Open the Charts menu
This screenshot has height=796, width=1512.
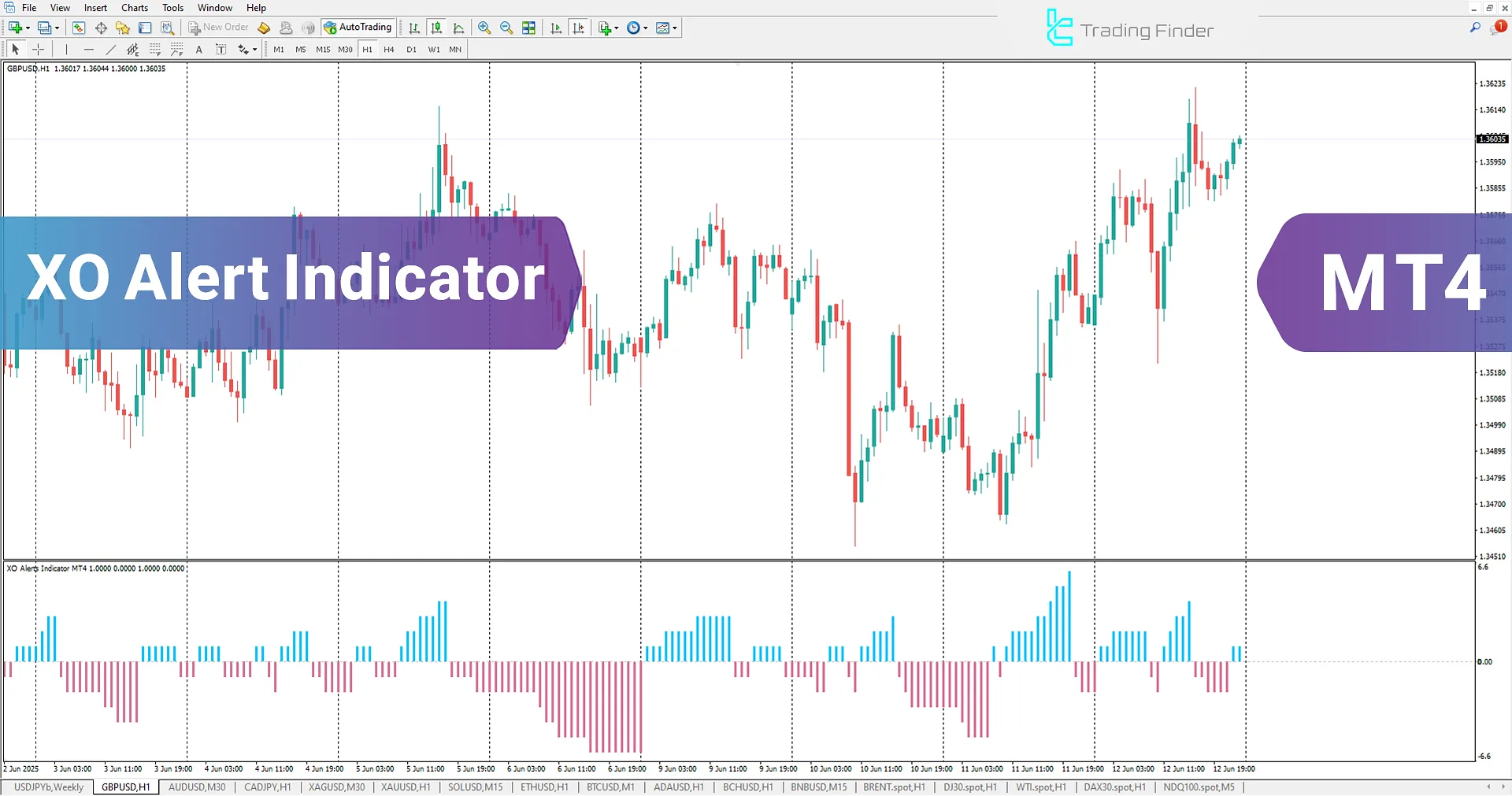pyautogui.click(x=135, y=8)
